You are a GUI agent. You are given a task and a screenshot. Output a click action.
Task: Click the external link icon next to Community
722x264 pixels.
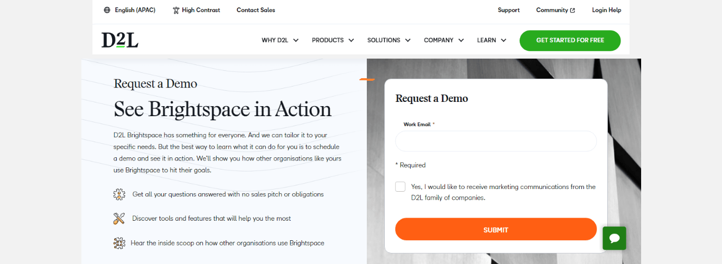(572, 10)
